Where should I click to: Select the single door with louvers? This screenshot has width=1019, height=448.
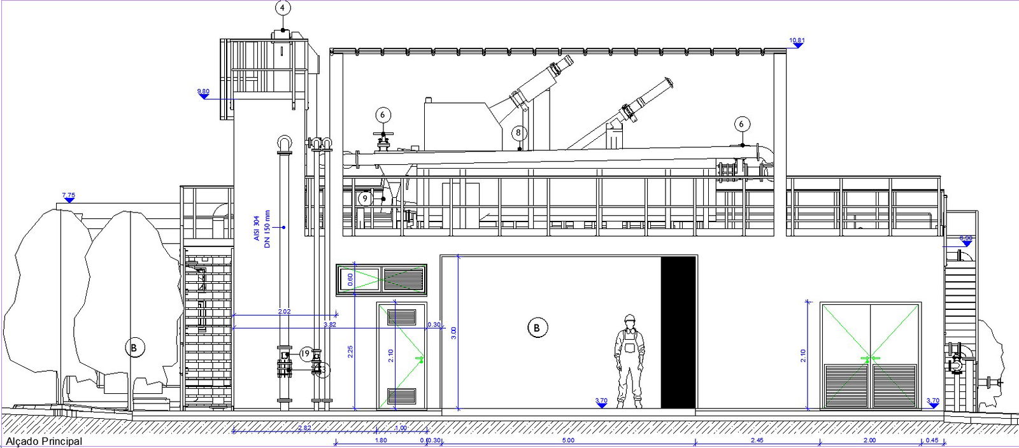pos(401,356)
